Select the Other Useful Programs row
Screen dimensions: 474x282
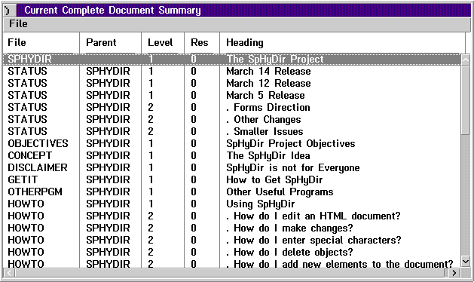(x=232, y=192)
